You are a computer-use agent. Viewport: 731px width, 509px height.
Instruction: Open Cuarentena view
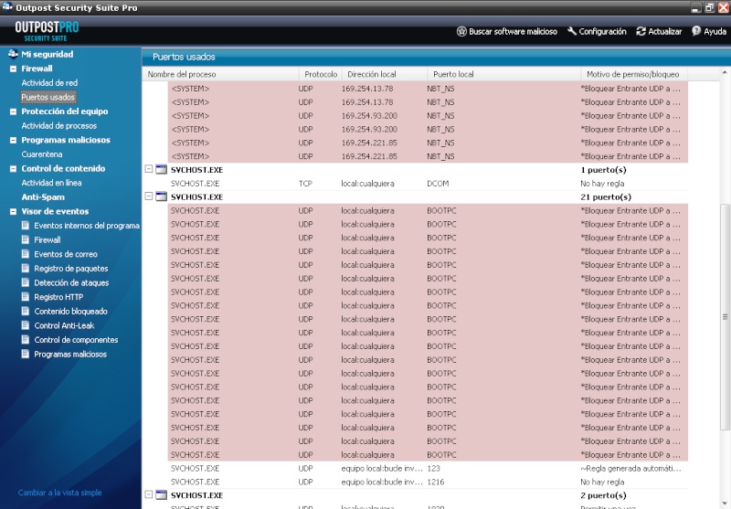[x=42, y=154]
